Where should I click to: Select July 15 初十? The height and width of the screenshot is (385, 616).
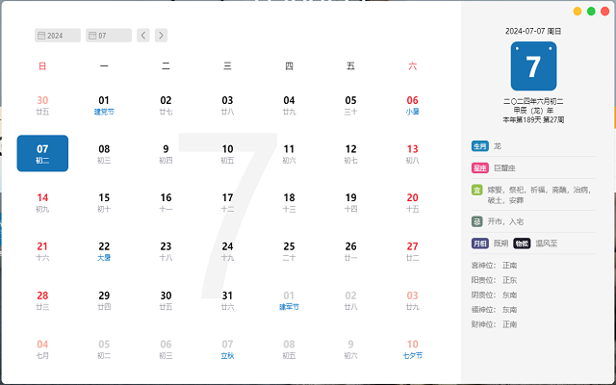click(104, 202)
